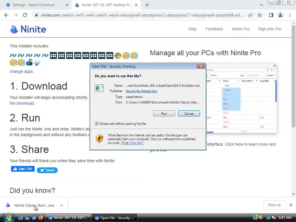The image size is (296, 222).
Task: Open the Chromium three-dot menu
Action: pyautogui.click(x=290, y=15)
